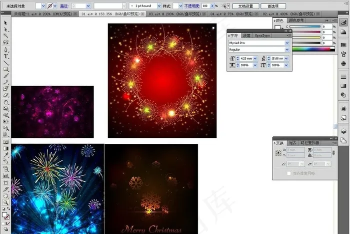Open the 段落 (Paragraph) tab
This screenshot has width=350, height=234.
(x=246, y=36)
